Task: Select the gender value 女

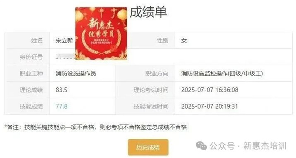Action: point(184,41)
